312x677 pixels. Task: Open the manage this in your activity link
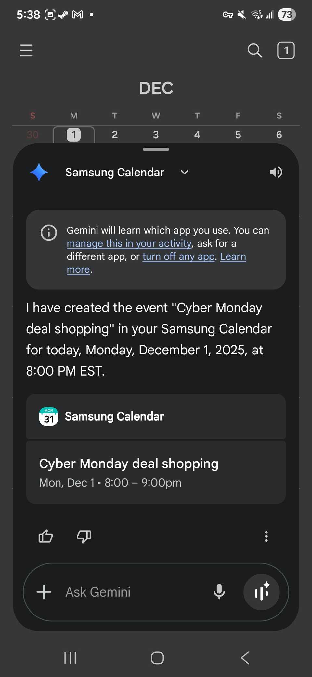tap(129, 243)
